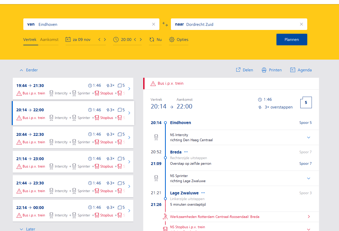Screen dimensions: 339x231
Task: Select the 20:44 → 22:30 trip
Action: pos(73,138)
